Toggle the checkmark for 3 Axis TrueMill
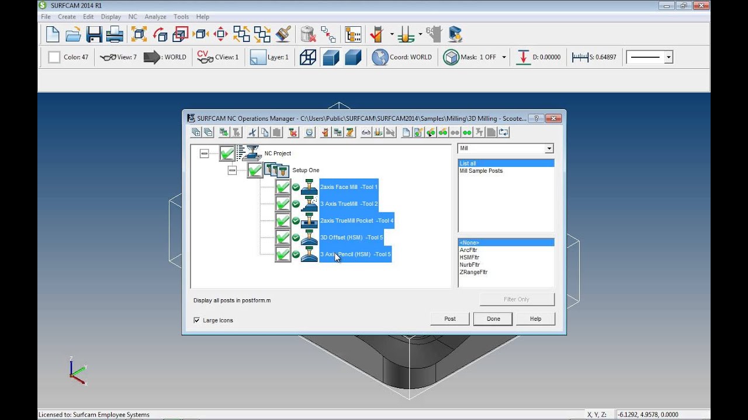 click(283, 204)
